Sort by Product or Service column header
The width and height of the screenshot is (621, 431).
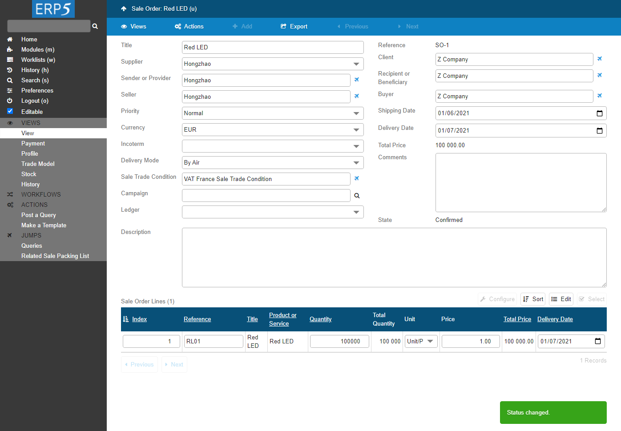pos(282,319)
